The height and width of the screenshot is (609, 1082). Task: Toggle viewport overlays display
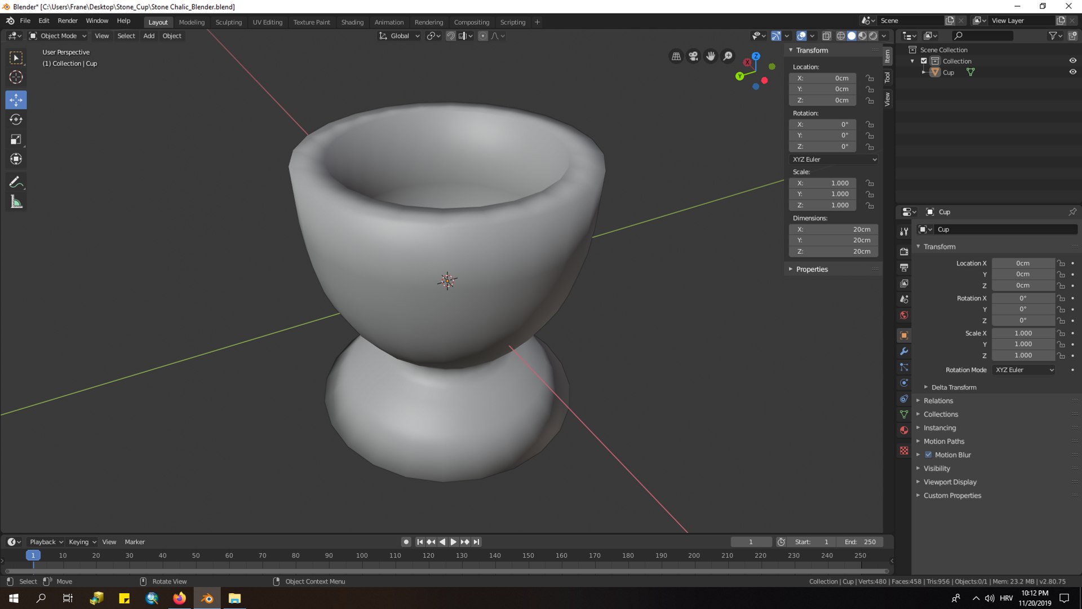click(x=801, y=36)
